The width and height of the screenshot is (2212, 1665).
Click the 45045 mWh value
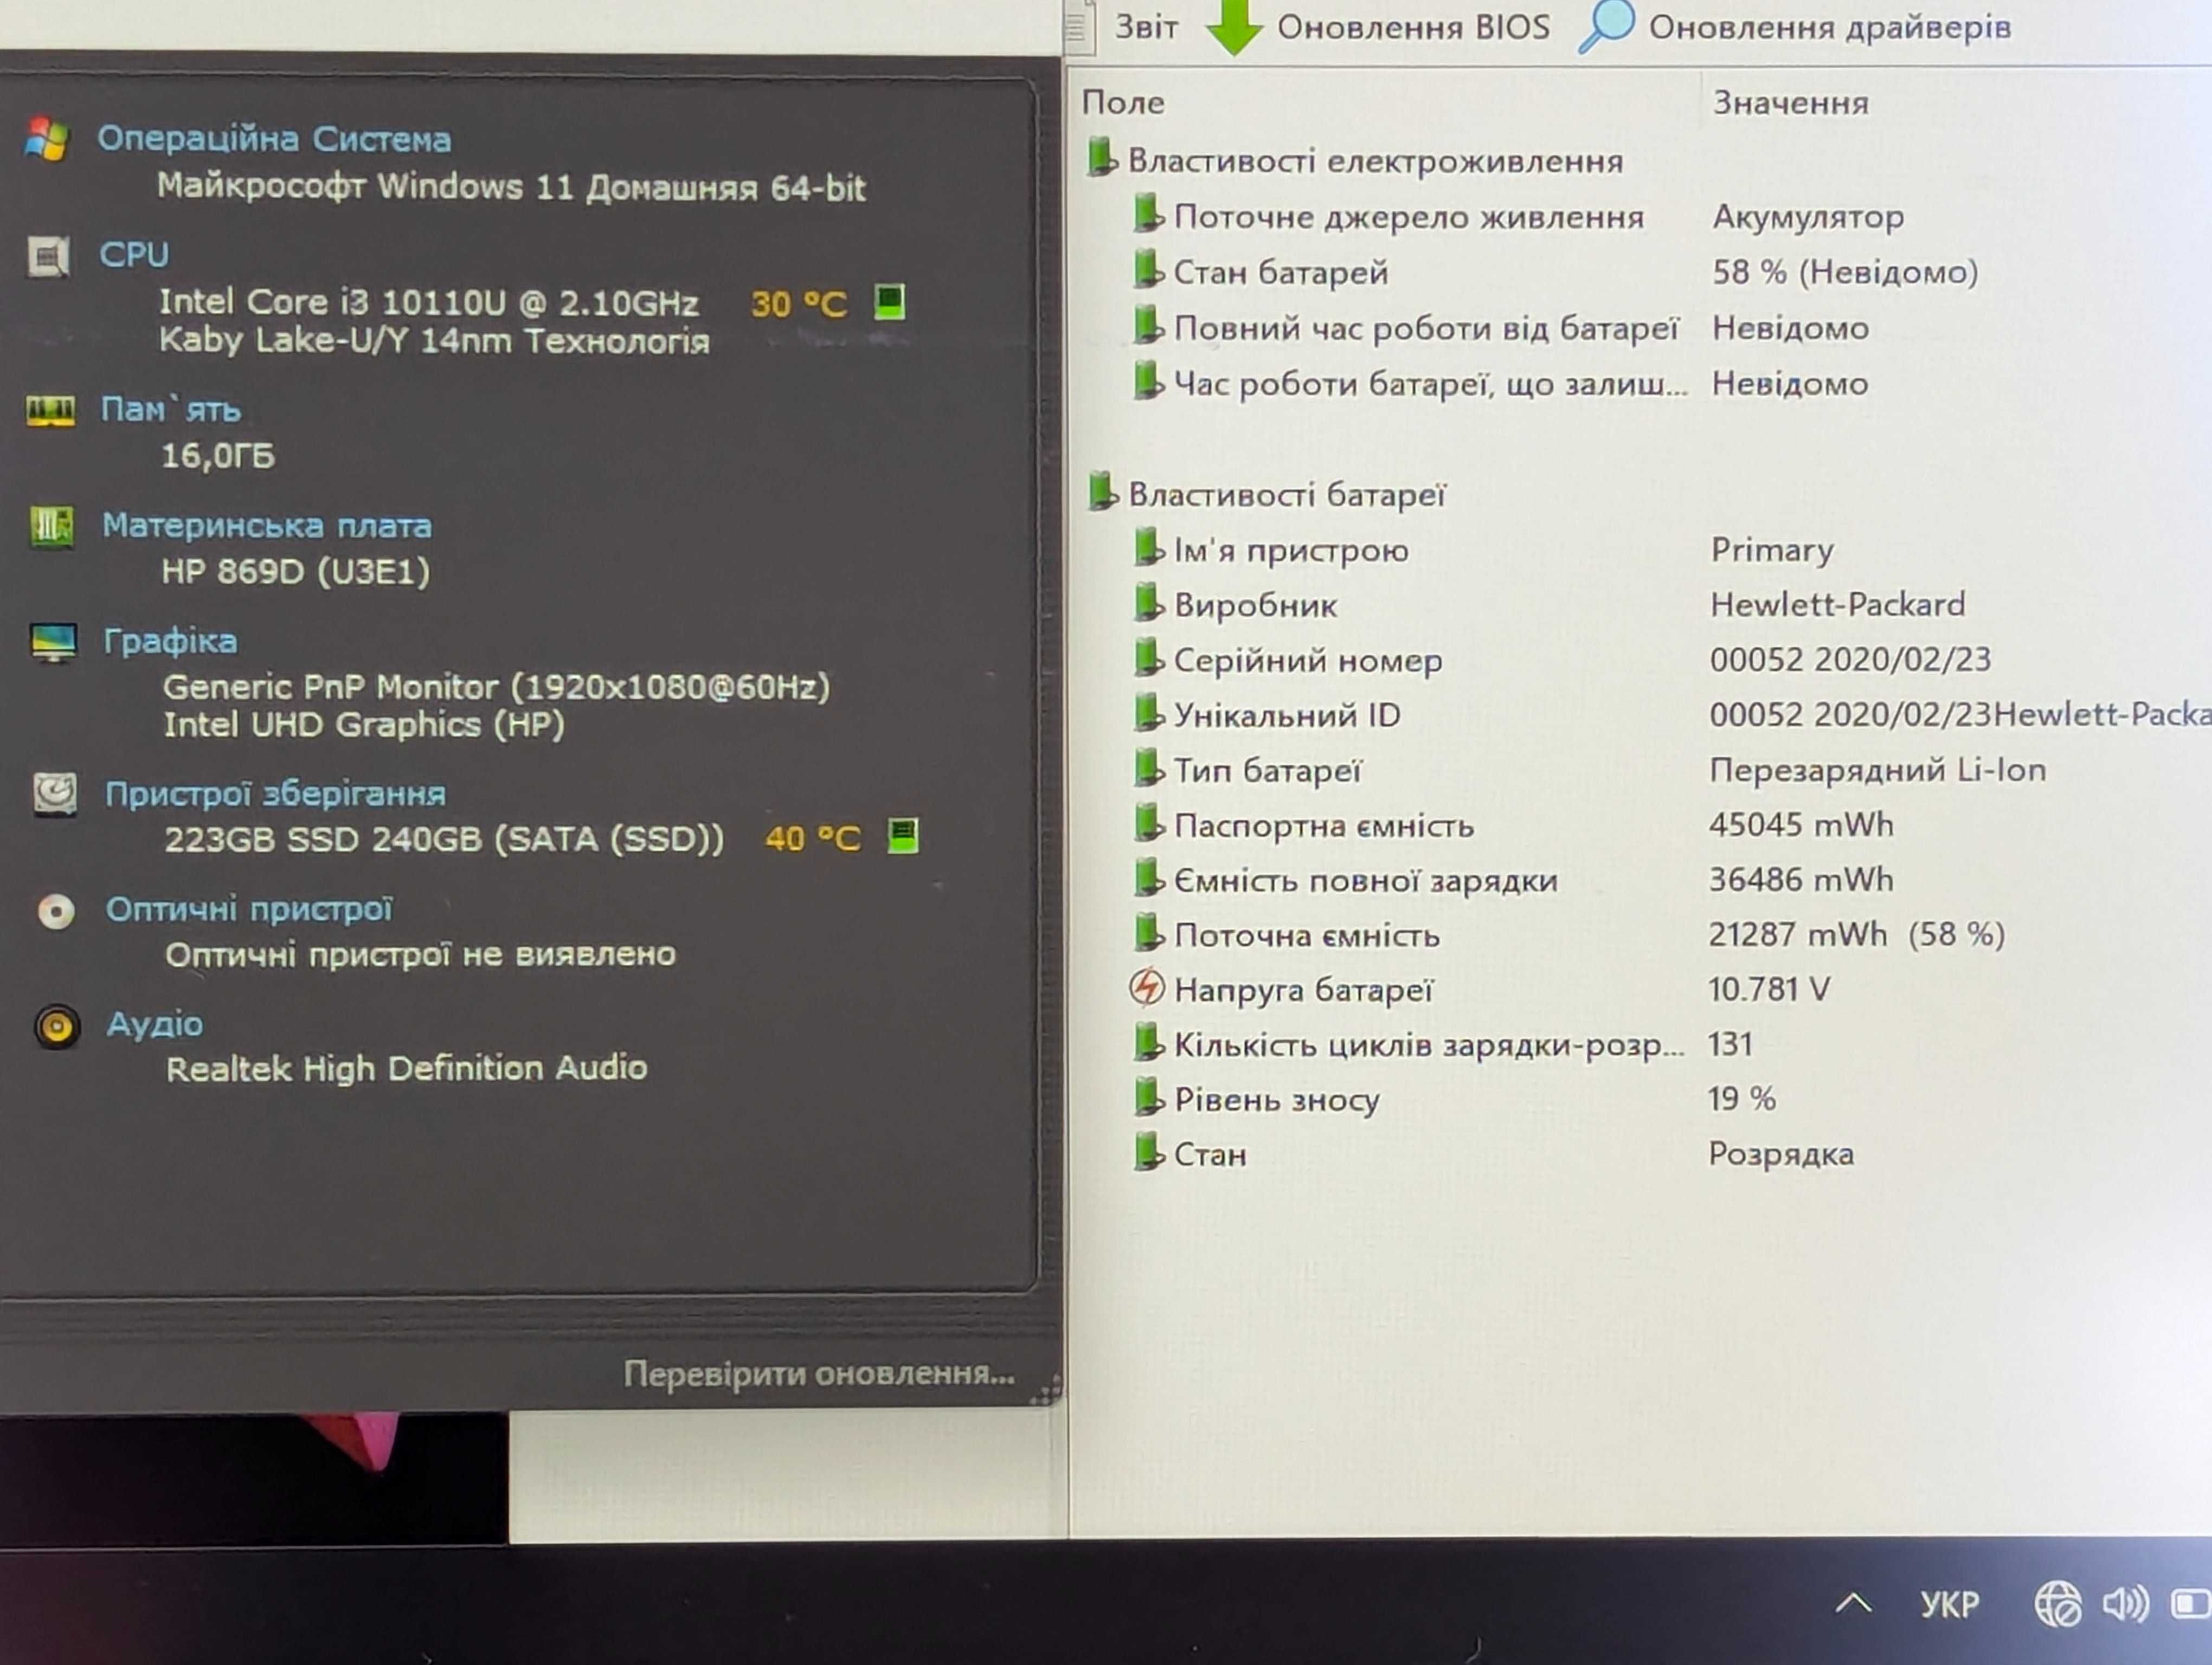pyautogui.click(x=1801, y=824)
